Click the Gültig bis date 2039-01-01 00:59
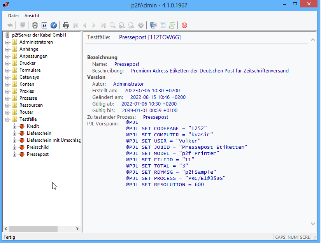 pyautogui.click(x=150, y=111)
